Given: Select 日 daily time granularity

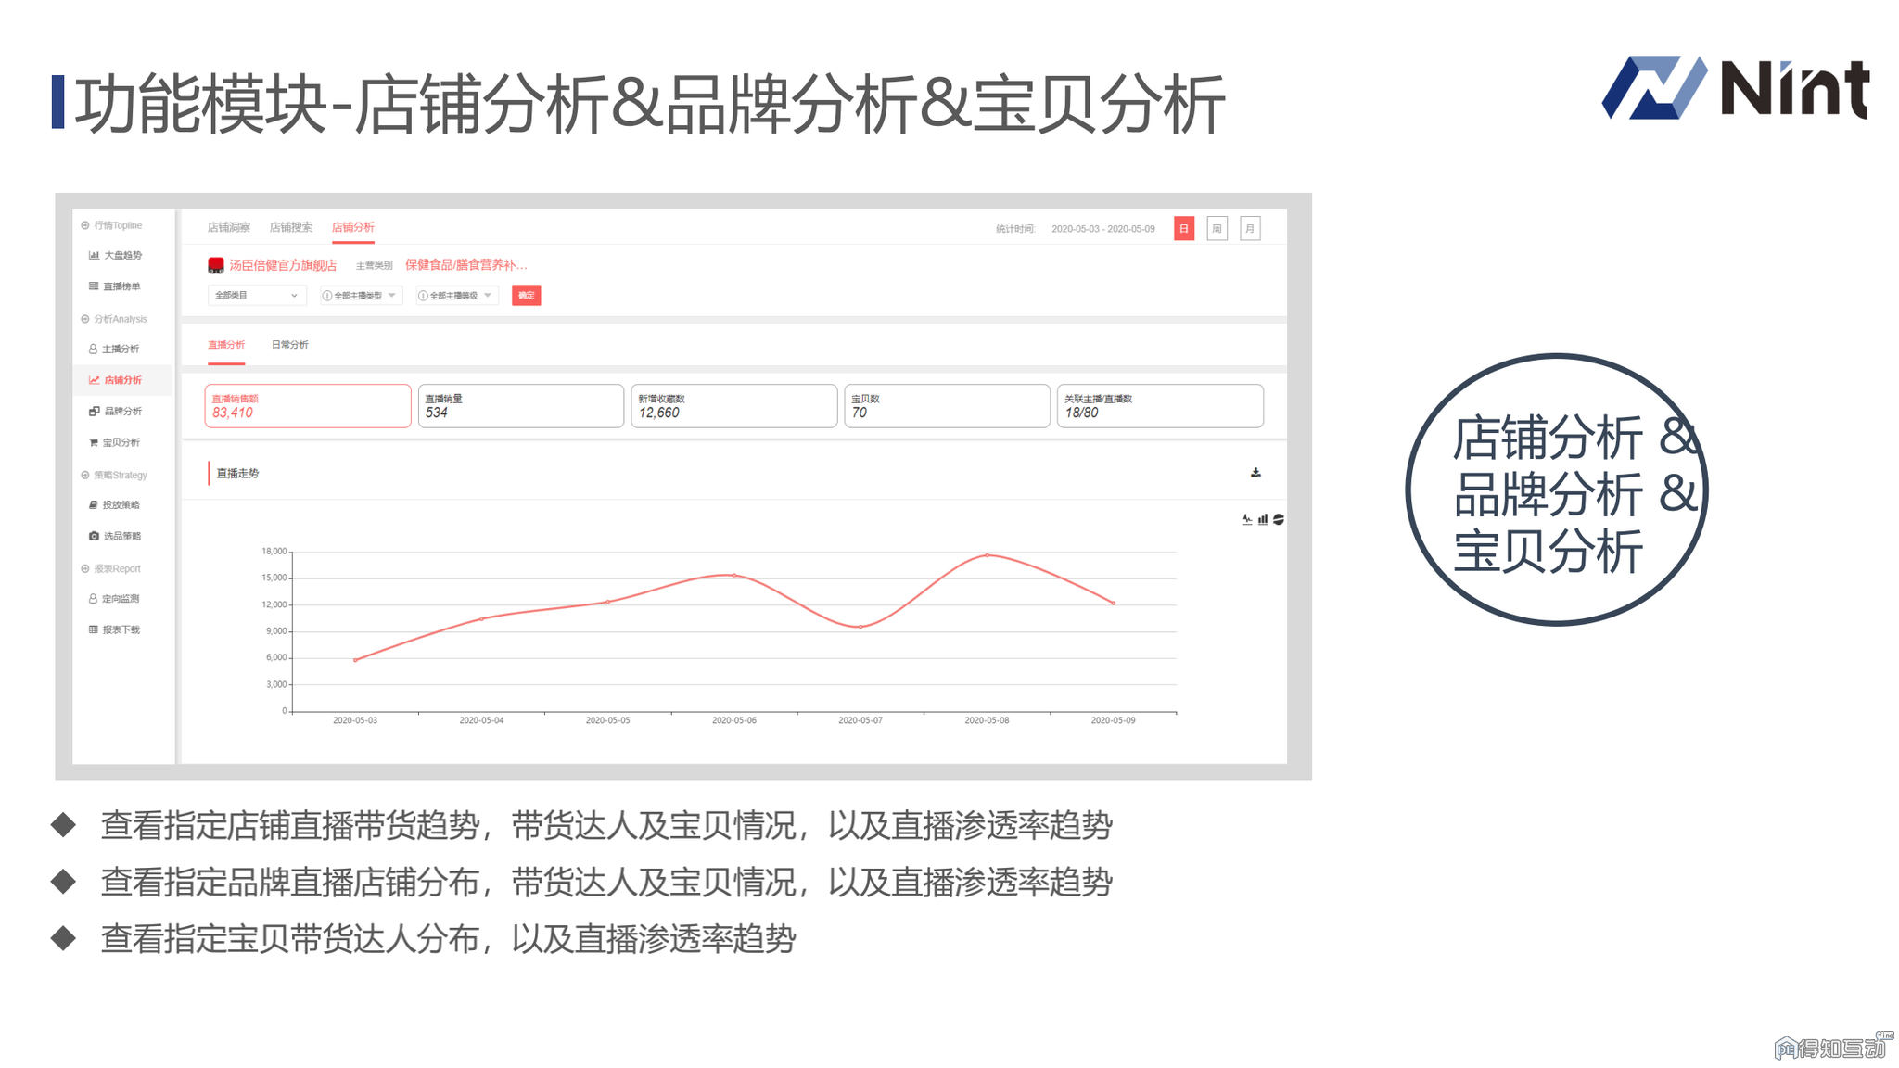Looking at the screenshot, I should 1184,229.
